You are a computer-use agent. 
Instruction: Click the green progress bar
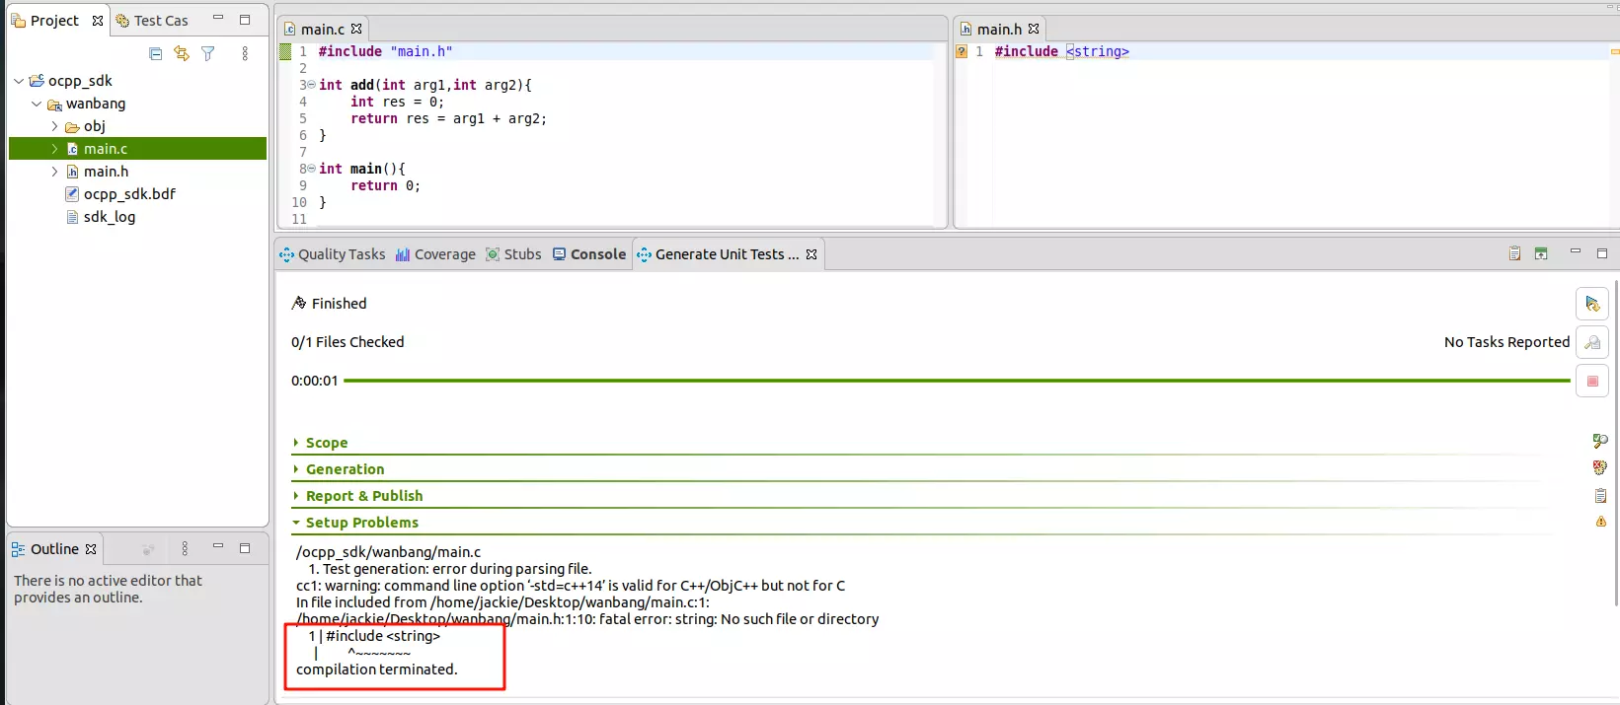(956, 381)
